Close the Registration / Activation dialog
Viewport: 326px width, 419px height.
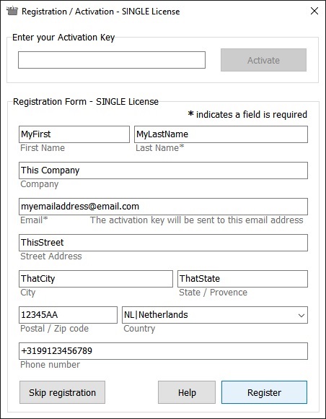pyautogui.click(x=314, y=11)
